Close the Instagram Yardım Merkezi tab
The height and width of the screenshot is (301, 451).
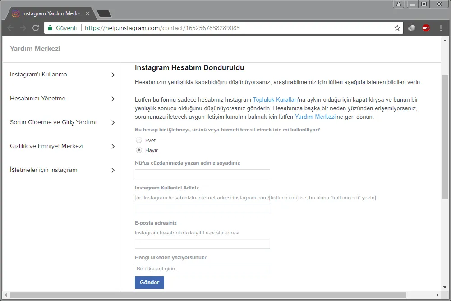point(87,13)
